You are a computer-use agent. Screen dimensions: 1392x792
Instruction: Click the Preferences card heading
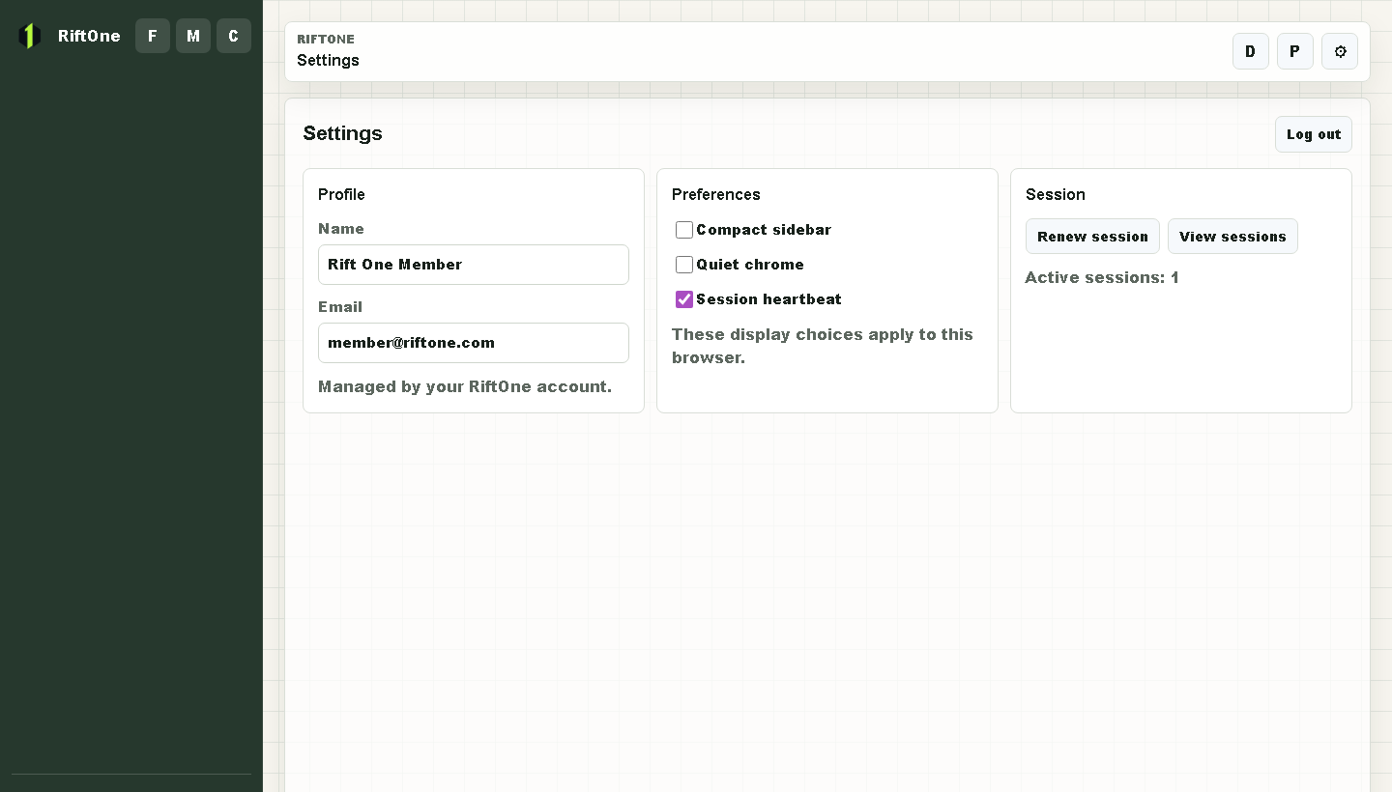coord(716,194)
